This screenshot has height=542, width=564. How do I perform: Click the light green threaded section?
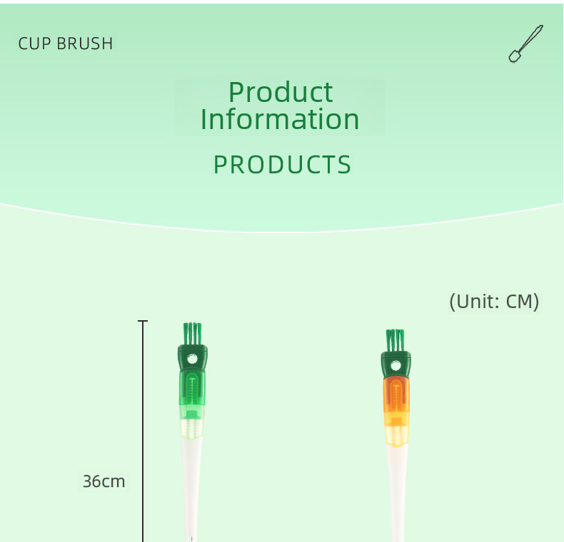(191, 429)
